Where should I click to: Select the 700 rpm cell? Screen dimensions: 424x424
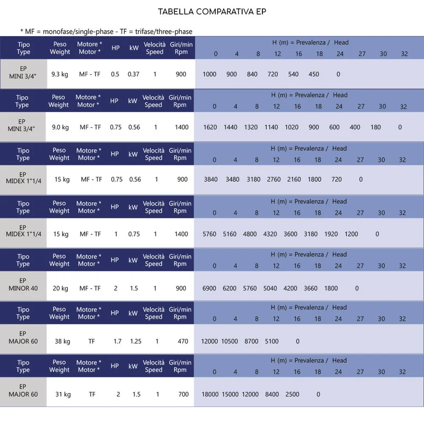click(183, 394)
